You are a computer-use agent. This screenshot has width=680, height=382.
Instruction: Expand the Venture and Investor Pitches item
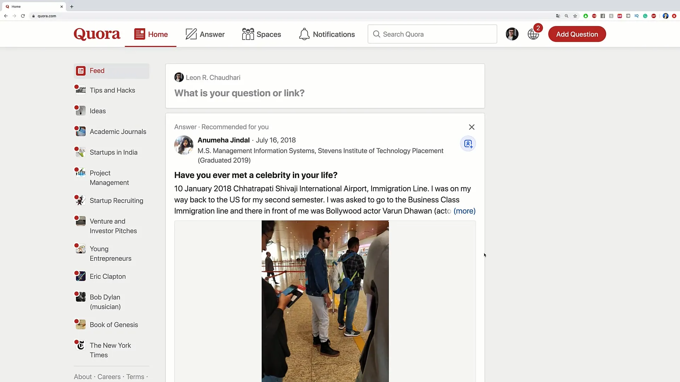click(113, 226)
